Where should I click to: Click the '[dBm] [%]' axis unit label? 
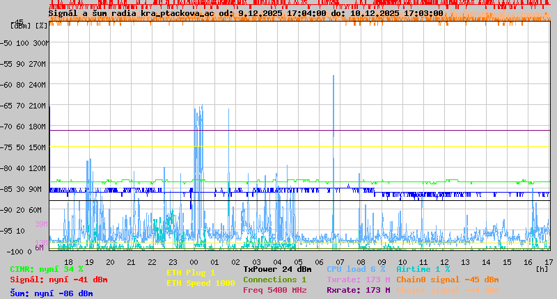click(29, 26)
